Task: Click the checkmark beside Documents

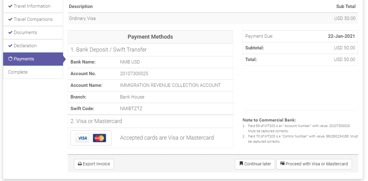Action: (x=10, y=33)
